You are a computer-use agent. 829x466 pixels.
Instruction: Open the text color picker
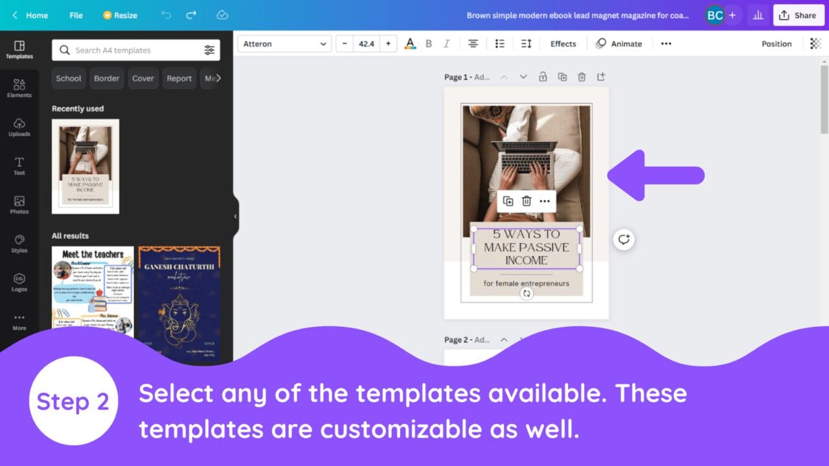click(409, 43)
